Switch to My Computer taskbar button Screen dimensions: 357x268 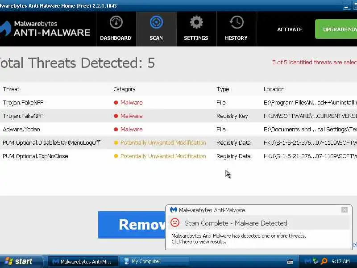tap(154, 262)
